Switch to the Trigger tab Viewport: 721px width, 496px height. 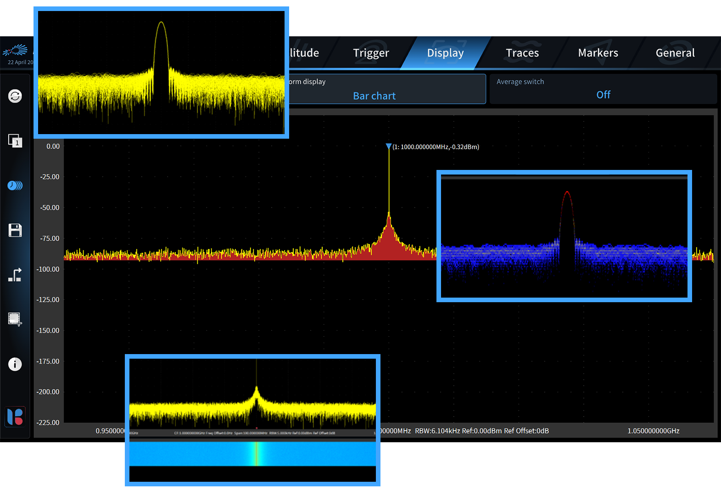(371, 53)
